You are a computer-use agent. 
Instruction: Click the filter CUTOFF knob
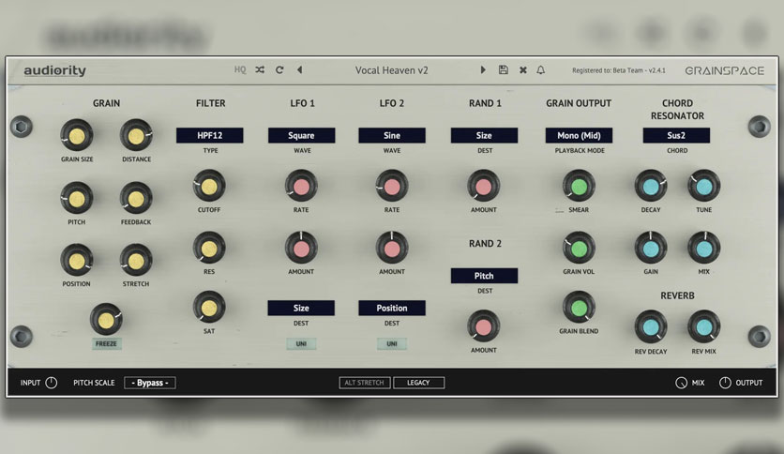click(x=209, y=186)
